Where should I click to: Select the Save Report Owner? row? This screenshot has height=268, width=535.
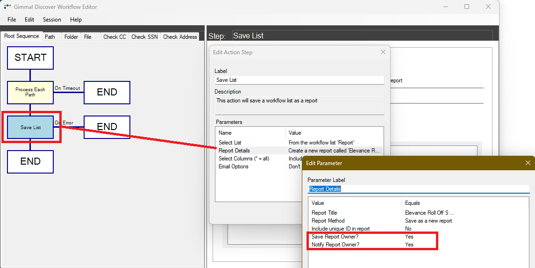(335, 237)
